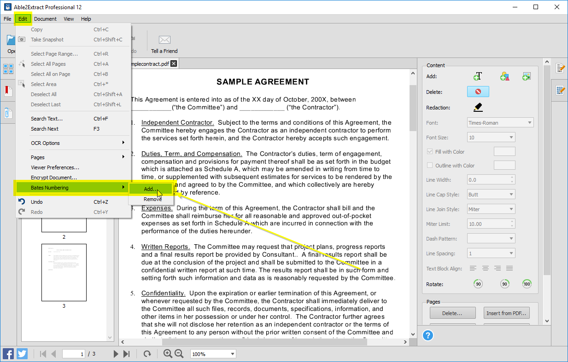568x362 pixels.
Task: Click the lower edit panel icon on right edge
Action: (x=561, y=90)
